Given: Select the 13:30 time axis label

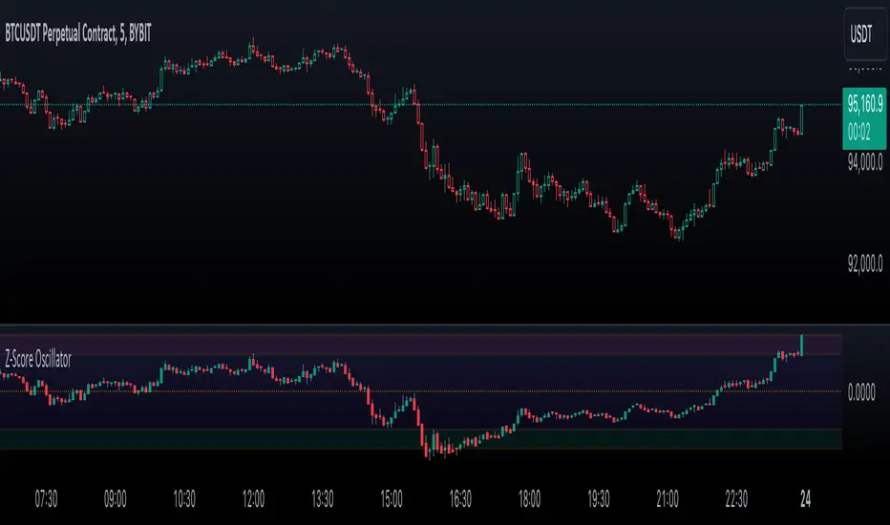Looking at the screenshot, I should point(323,497).
